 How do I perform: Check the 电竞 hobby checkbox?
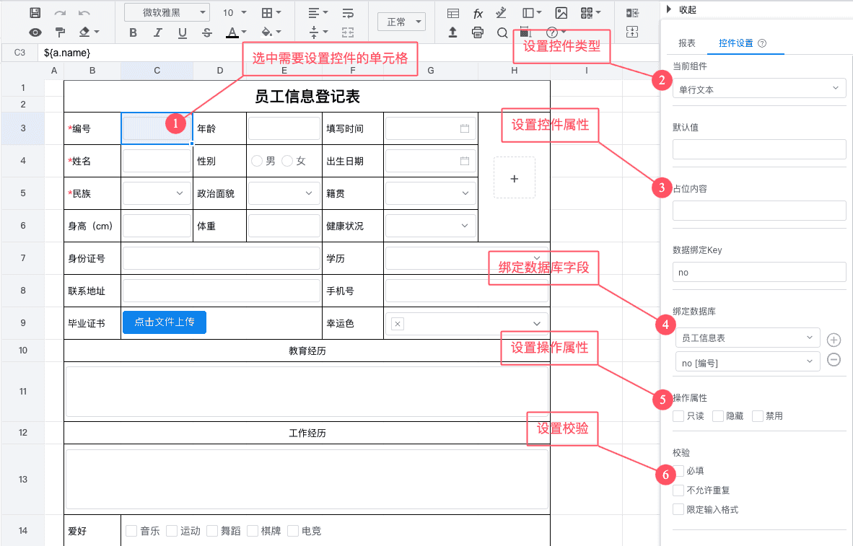pyautogui.click(x=293, y=531)
